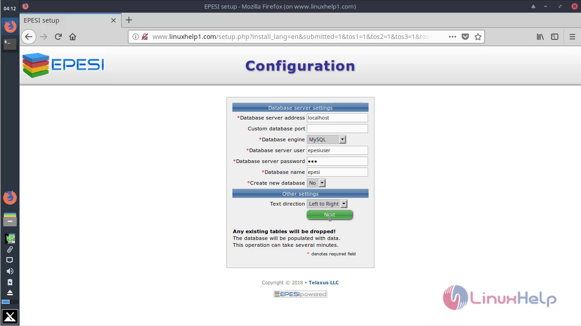Click the browser forward arrow
Viewport: 581px width, 326px height.
pos(44,37)
